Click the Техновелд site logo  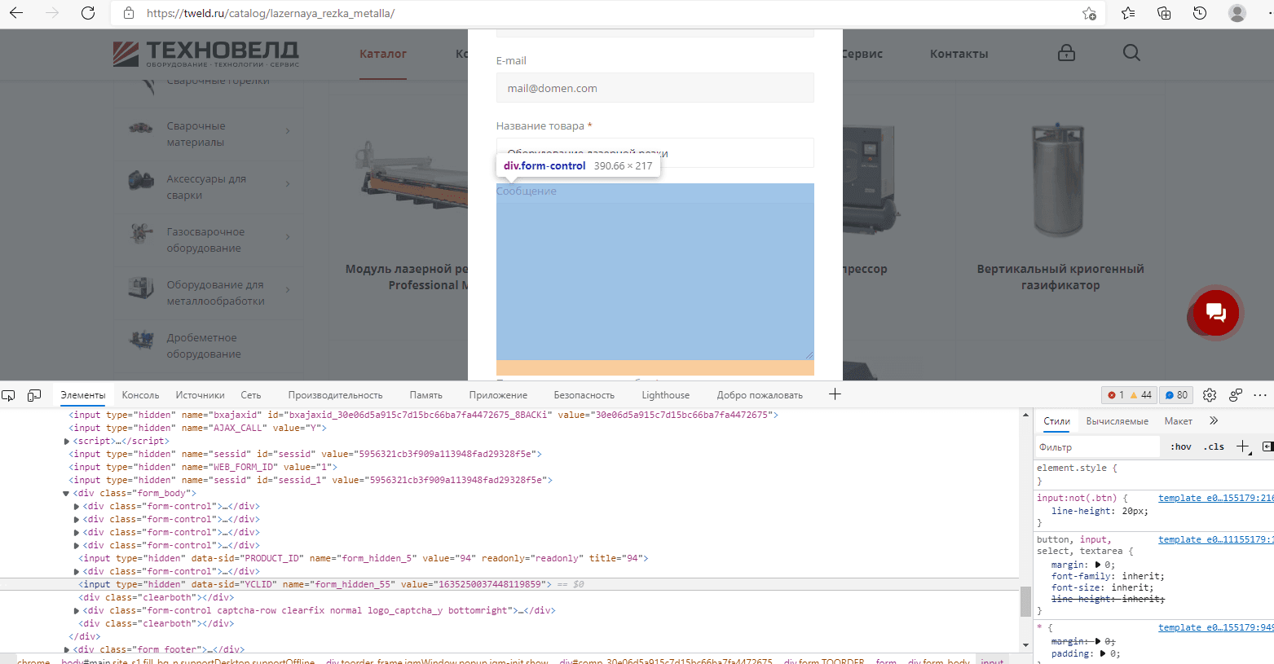point(206,54)
